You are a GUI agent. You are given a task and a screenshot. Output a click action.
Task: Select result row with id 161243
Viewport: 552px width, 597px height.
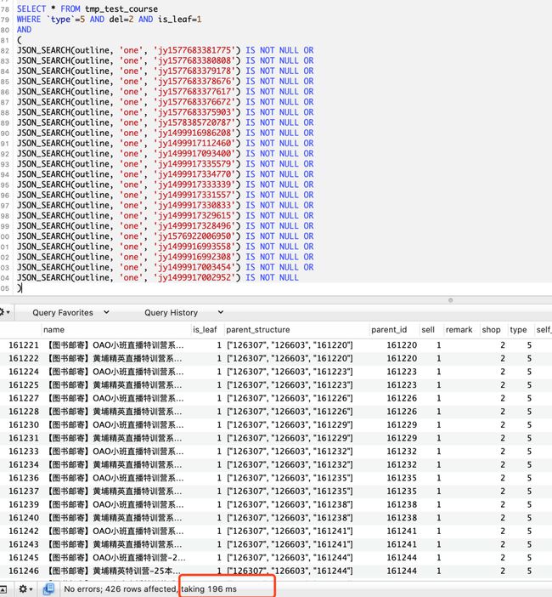coord(276,544)
